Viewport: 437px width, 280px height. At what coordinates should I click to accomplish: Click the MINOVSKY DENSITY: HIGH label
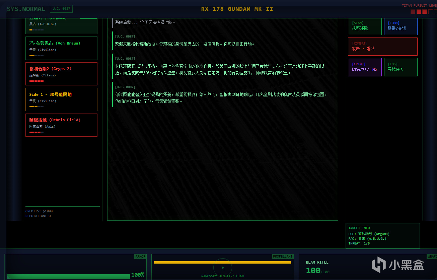tap(223, 276)
